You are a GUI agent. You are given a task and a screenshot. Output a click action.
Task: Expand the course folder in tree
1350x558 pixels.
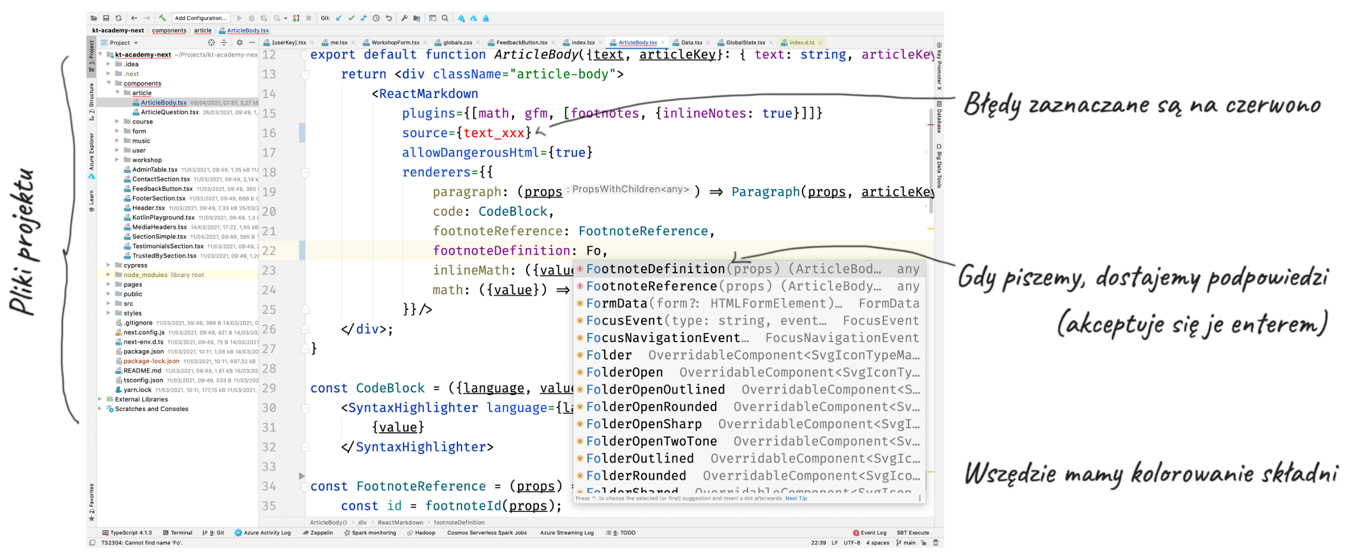coord(118,122)
